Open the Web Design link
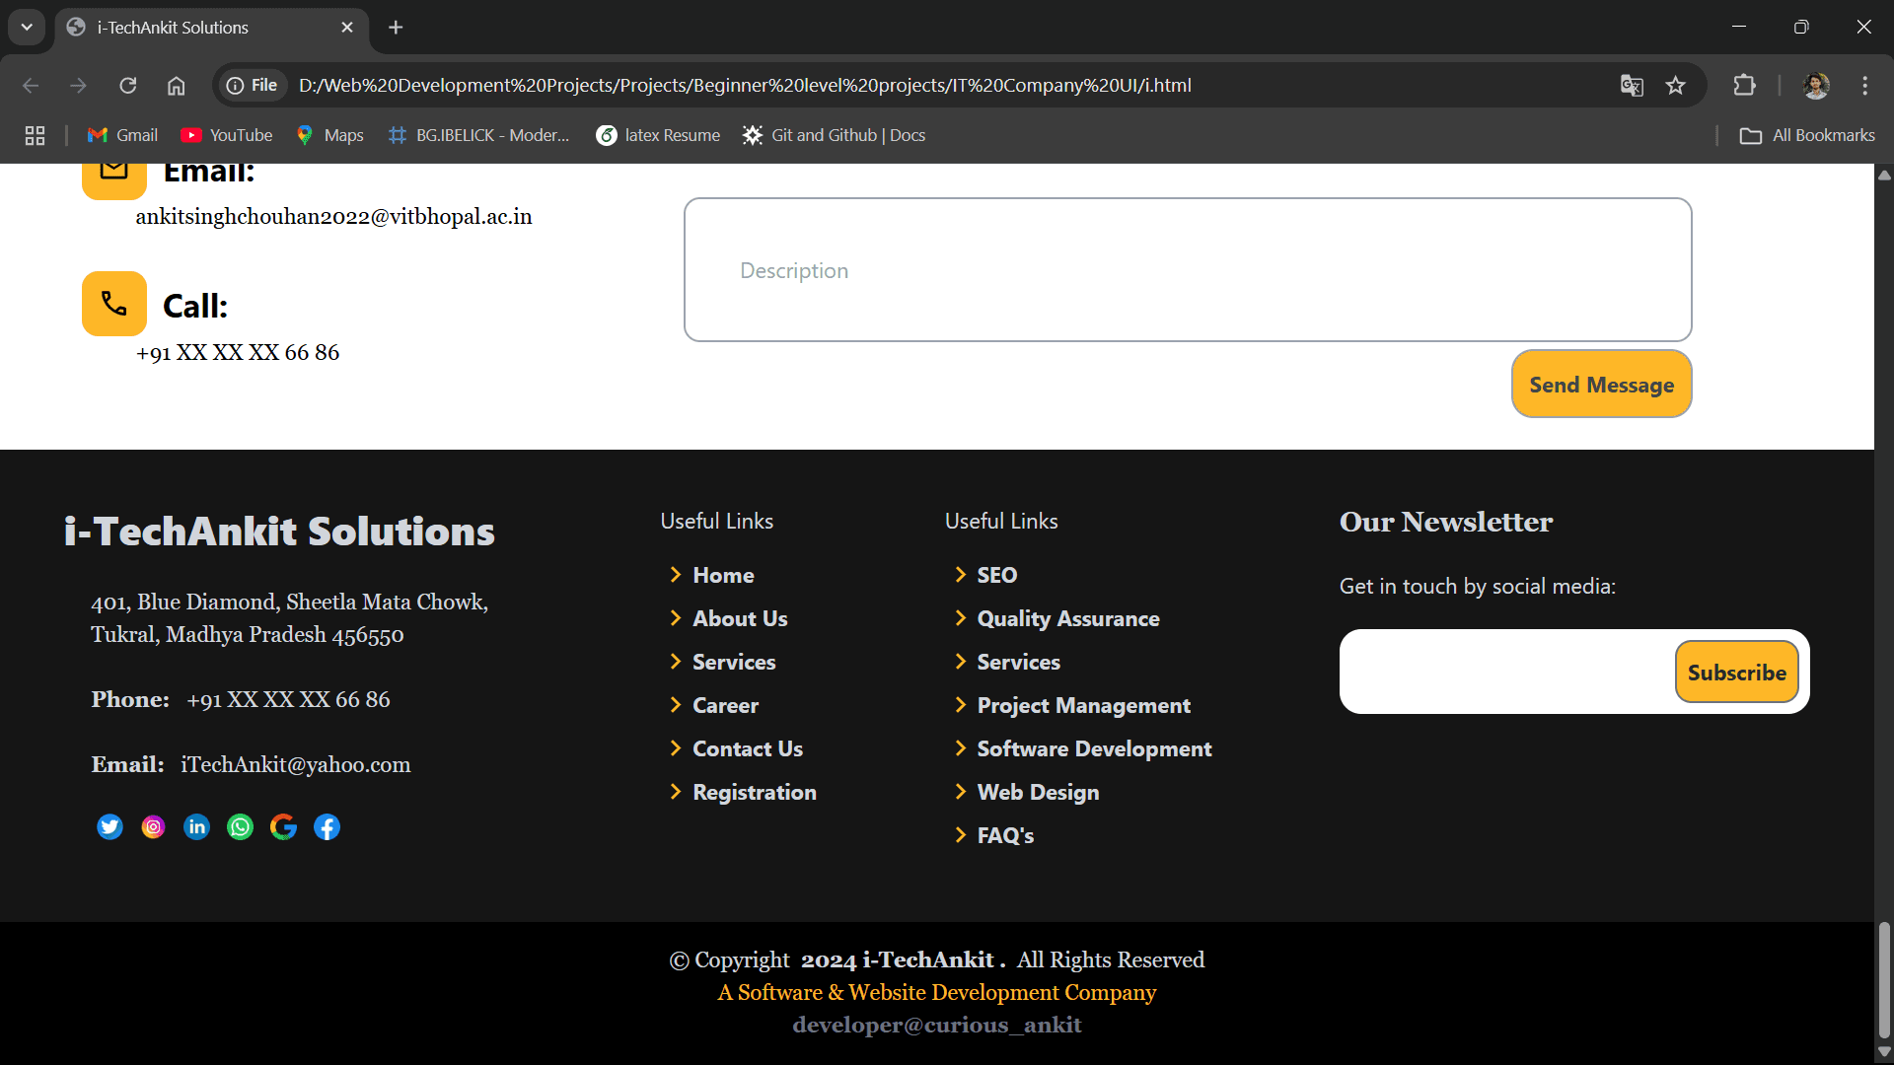Image resolution: width=1894 pixels, height=1065 pixels. 1038,792
